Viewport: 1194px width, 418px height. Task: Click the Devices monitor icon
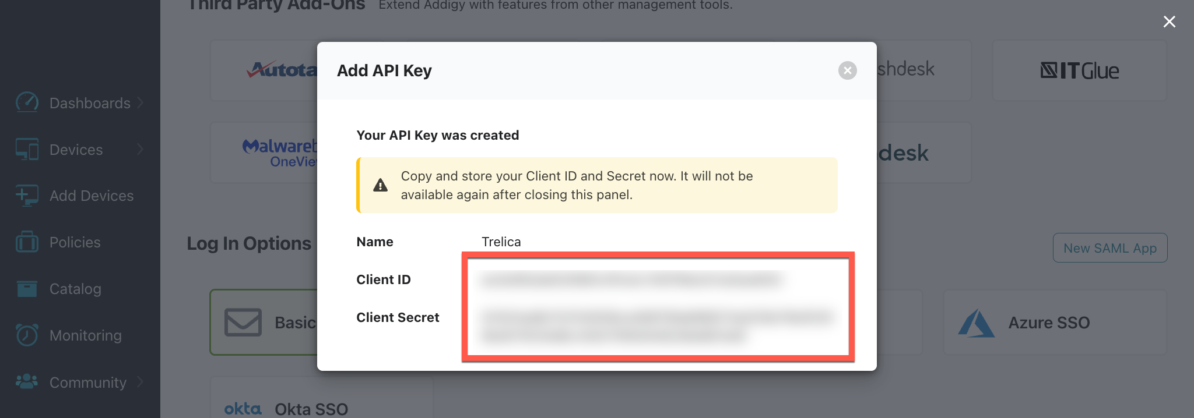pyautogui.click(x=27, y=149)
